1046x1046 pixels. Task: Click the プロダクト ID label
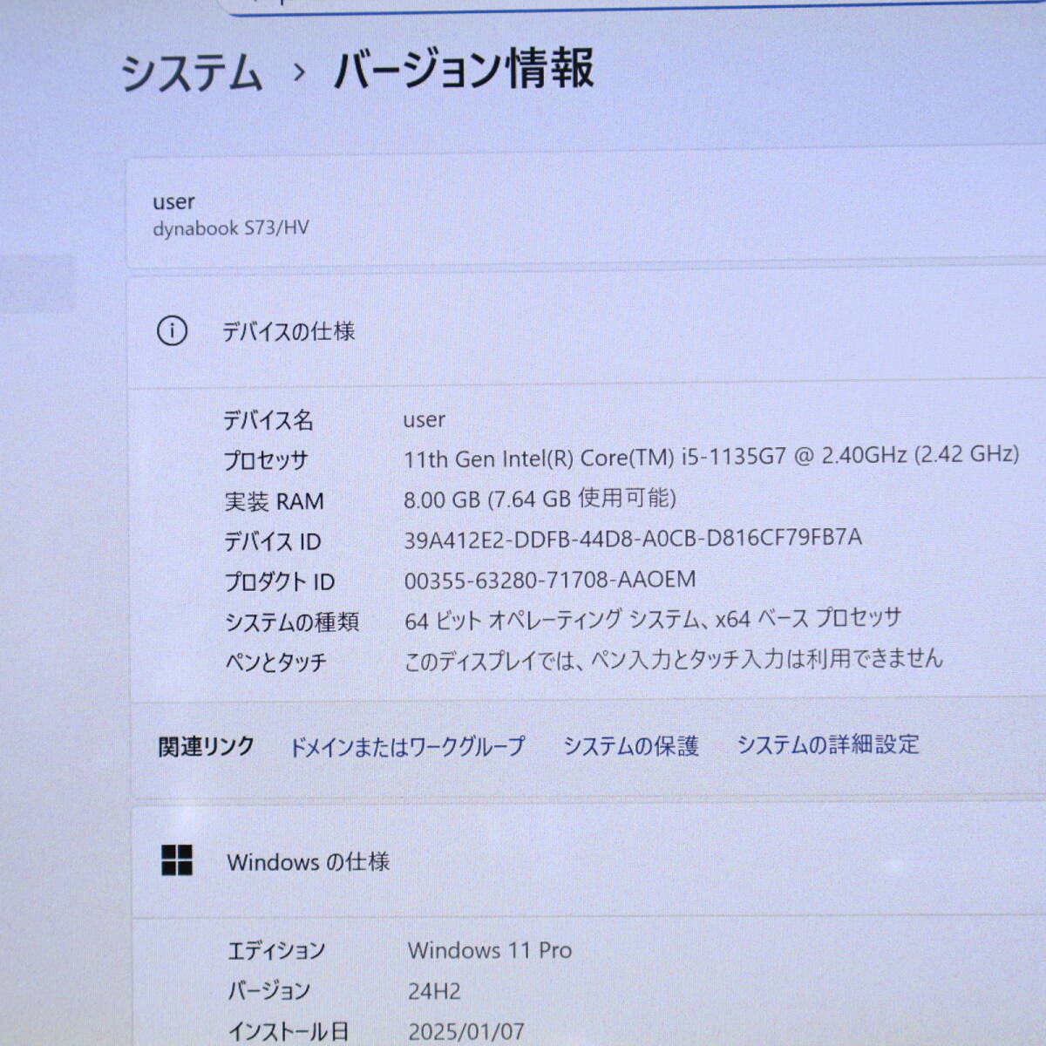[x=279, y=581]
